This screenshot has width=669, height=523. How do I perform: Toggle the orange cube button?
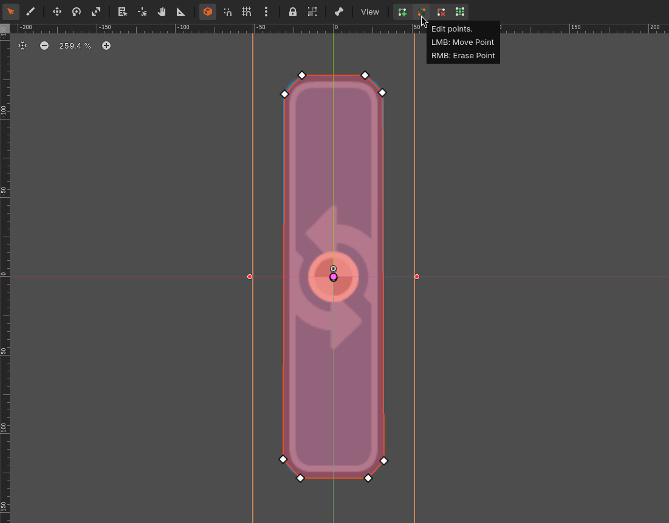pos(208,12)
